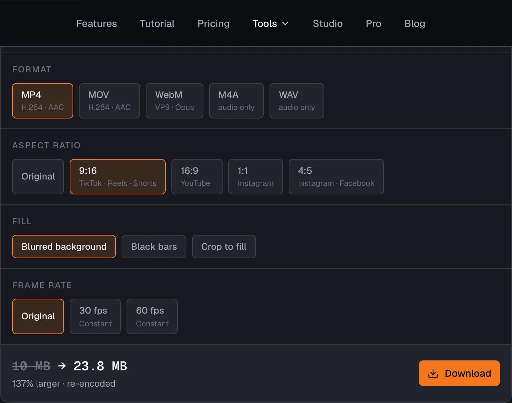The height and width of the screenshot is (403, 512).
Task: Select M4A audio only format
Action: pos(236,101)
